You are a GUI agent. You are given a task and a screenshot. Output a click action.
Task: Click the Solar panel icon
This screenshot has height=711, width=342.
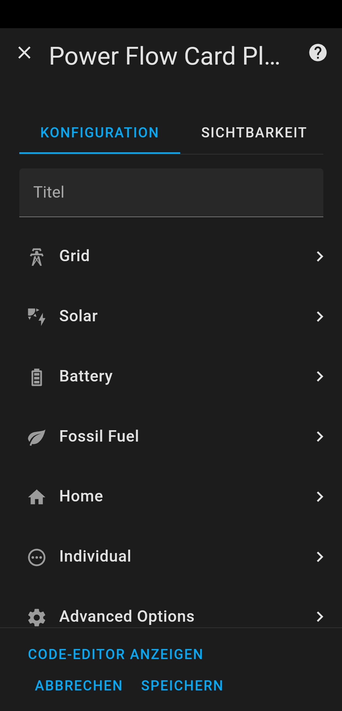[x=37, y=317]
